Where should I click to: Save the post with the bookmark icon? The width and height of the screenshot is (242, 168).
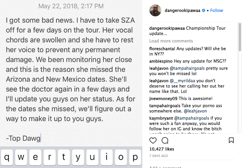(x=231, y=140)
